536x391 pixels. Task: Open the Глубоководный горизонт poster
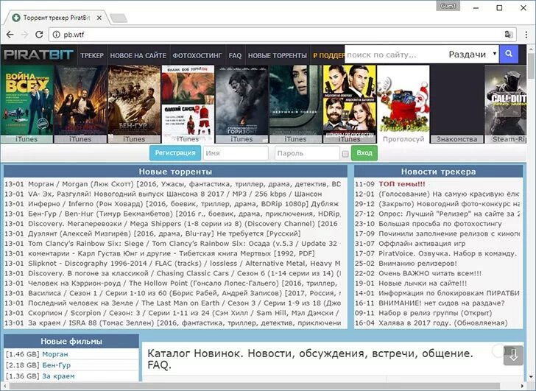click(241, 104)
